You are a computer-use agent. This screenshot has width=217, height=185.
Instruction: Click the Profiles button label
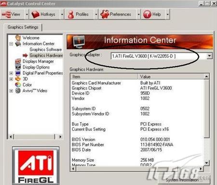(82, 14)
